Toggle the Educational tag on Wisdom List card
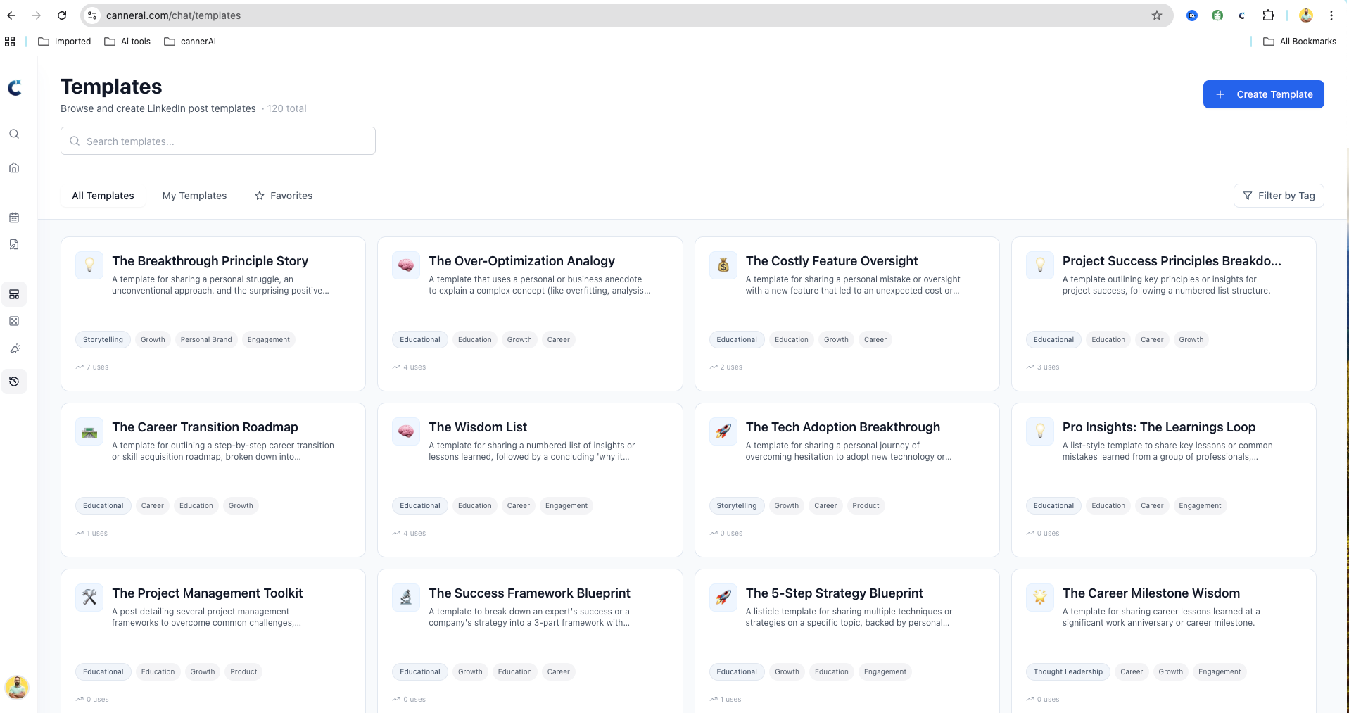 [419, 505]
